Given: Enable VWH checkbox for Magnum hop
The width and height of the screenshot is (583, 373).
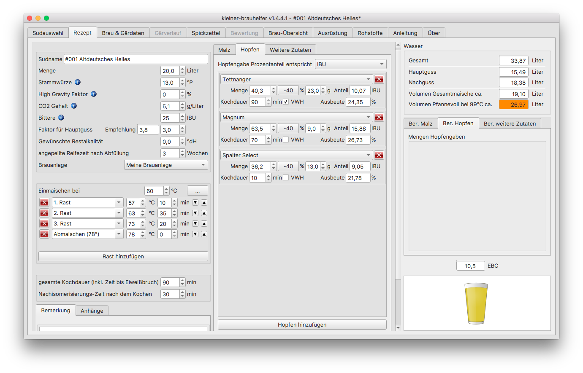Looking at the screenshot, I should click(x=286, y=140).
